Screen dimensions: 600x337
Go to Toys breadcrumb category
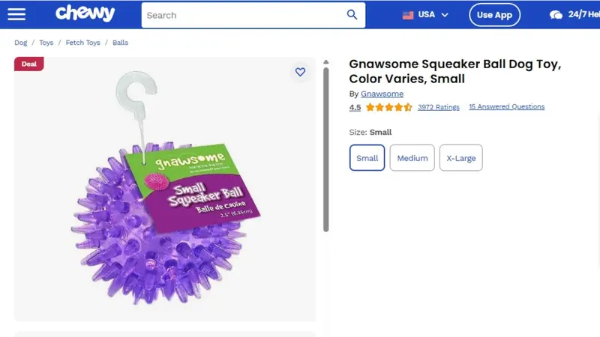[46, 43]
